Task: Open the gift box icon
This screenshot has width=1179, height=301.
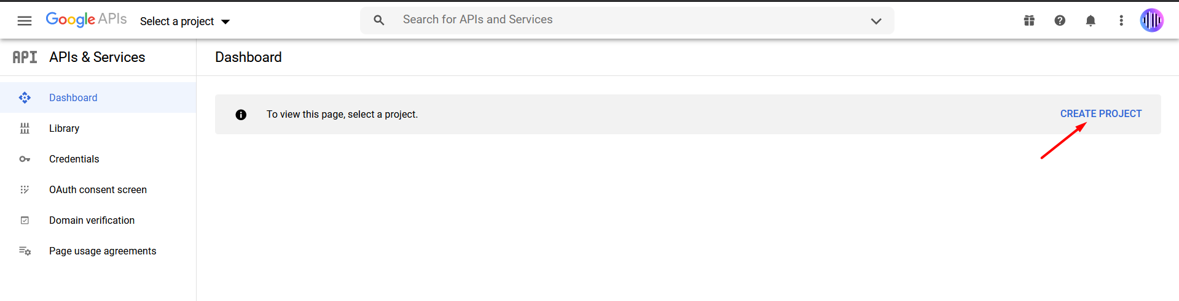Action: [1029, 21]
